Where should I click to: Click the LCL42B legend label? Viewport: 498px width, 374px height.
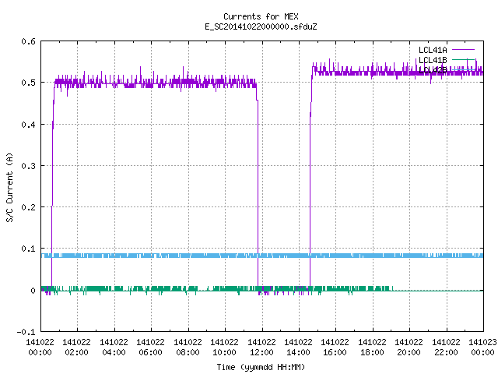pyautogui.click(x=433, y=70)
